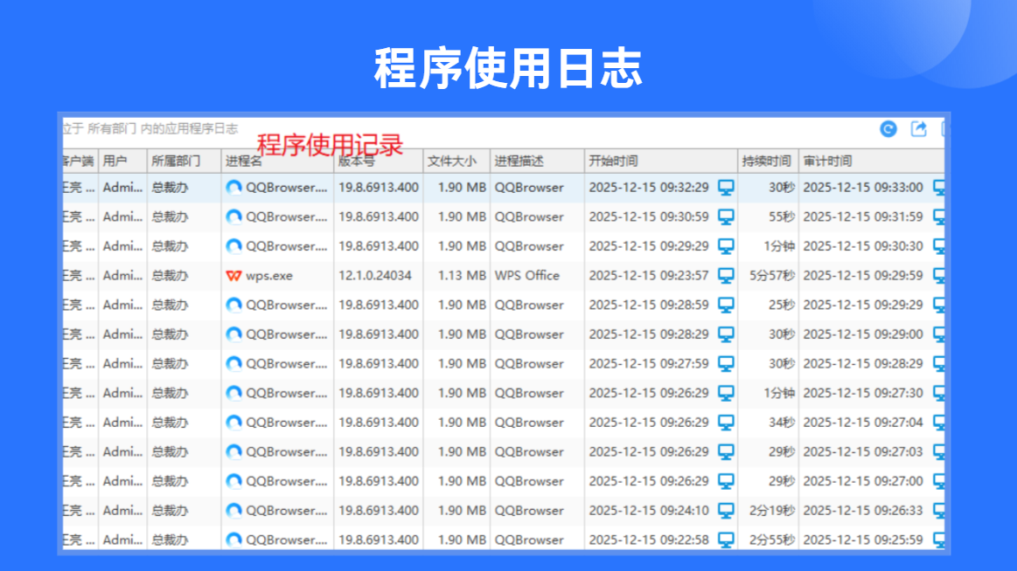The width and height of the screenshot is (1017, 571).
Task: Click QQBrowser icon in row audited 09:27:04
Action: 233,423
